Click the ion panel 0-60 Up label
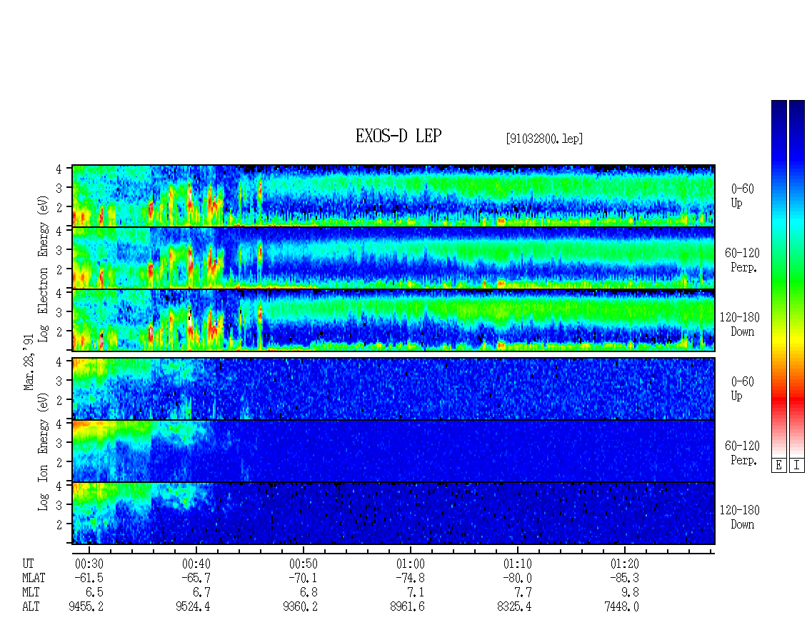 (742, 389)
